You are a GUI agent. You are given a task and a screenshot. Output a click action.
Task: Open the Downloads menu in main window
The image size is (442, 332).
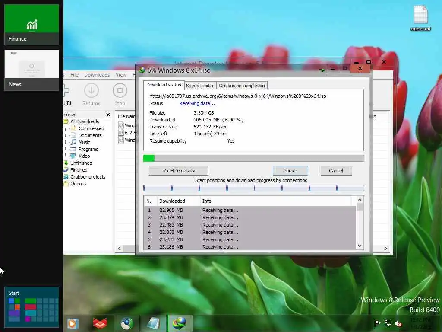pyautogui.click(x=97, y=74)
